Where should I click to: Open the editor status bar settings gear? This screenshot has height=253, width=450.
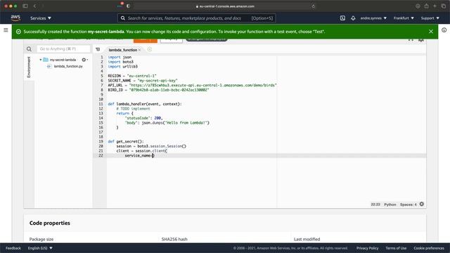click(422, 205)
